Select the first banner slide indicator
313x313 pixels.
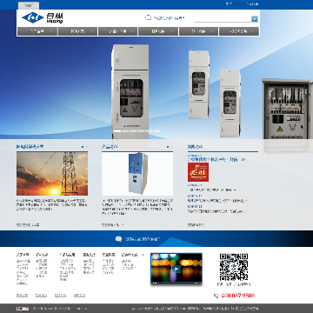pos(117,131)
